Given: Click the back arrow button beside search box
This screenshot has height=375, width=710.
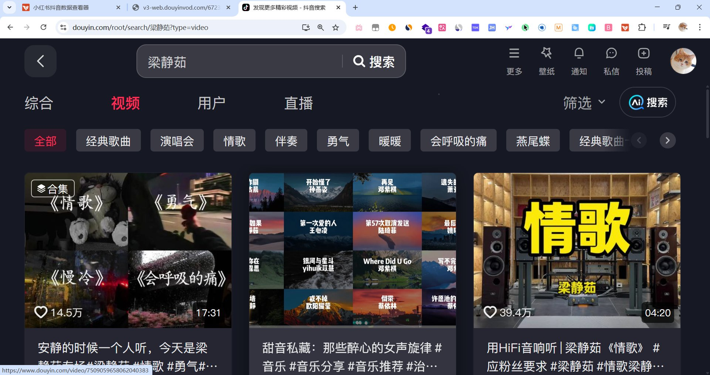Looking at the screenshot, I should (40, 61).
